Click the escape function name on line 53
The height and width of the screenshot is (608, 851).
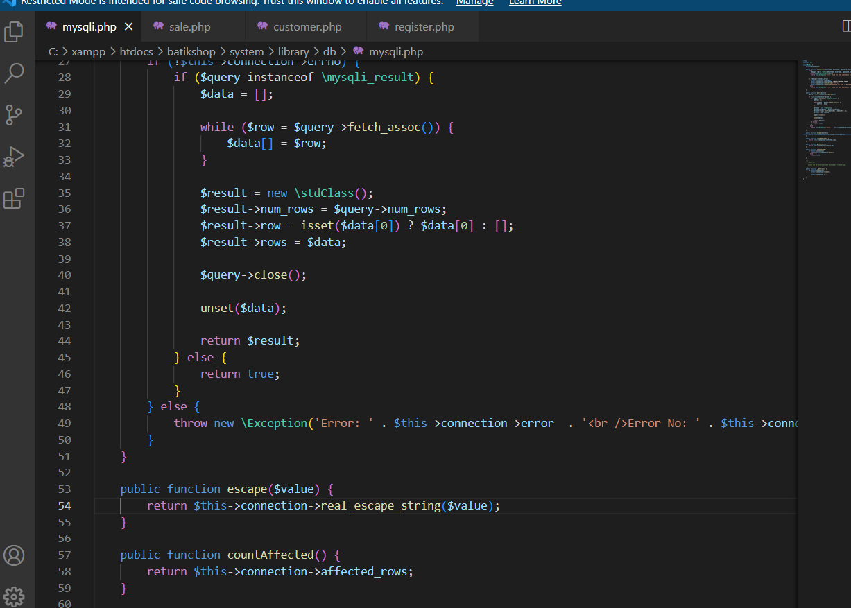coord(248,489)
